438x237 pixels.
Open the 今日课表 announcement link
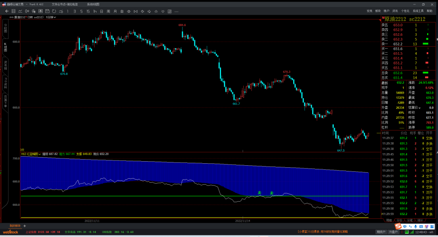coord(323,232)
